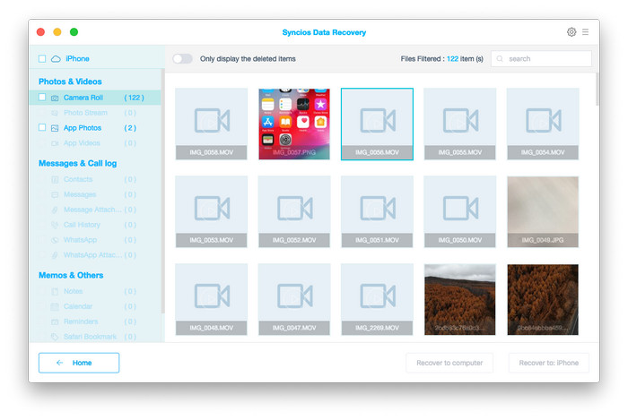Click the Call History phone icon

55,225
